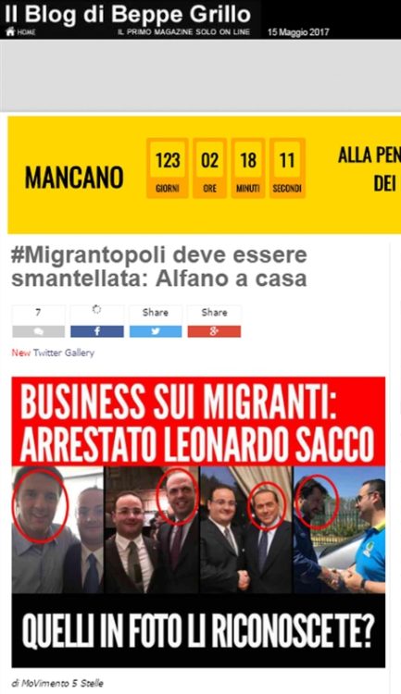Click the comment count 7 box

(39, 315)
